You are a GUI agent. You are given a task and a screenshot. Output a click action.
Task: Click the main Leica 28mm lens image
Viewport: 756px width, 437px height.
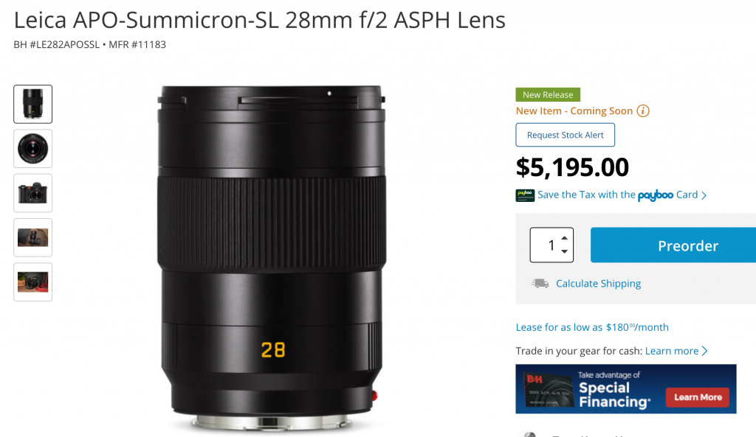[272, 257]
